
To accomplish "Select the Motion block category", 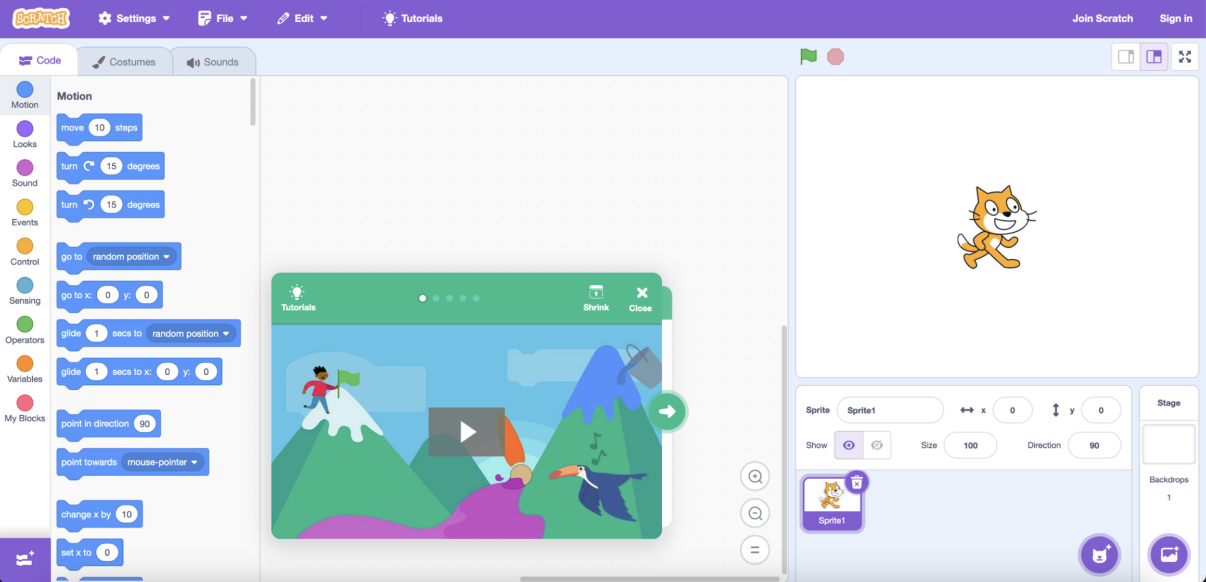I will coord(25,95).
